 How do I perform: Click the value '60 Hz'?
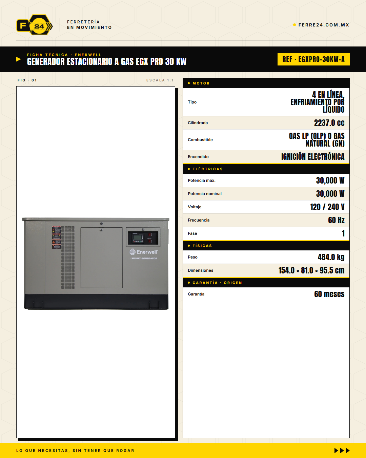click(336, 220)
